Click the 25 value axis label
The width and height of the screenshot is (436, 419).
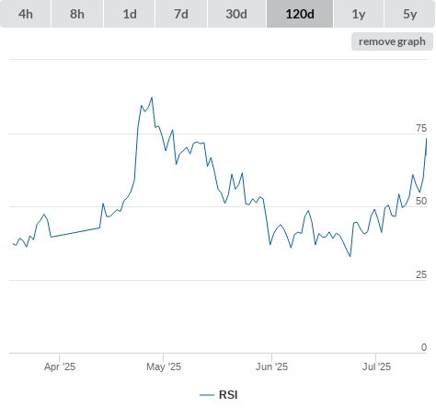pyautogui.click(x=421, y=274)
